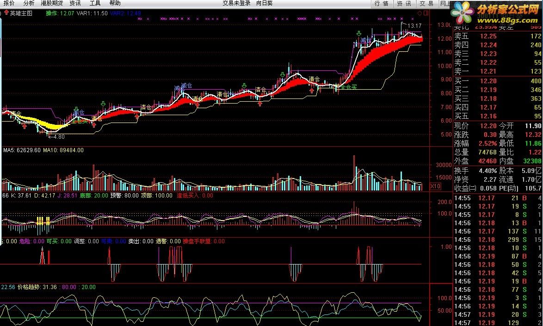Click the 预警: 80.00 label
Image resolution: width=543 pixels, height=326 pixels.
pos(124,196)
